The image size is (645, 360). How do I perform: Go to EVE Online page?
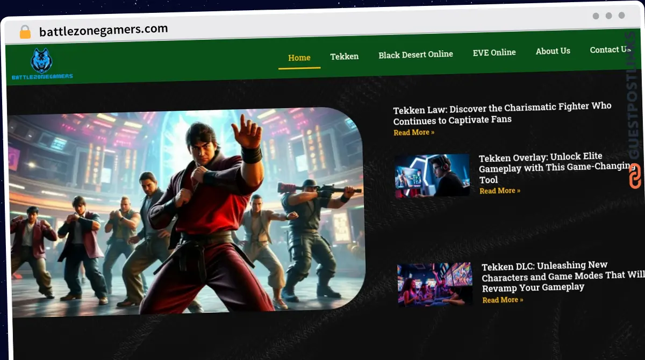[494, 53]
